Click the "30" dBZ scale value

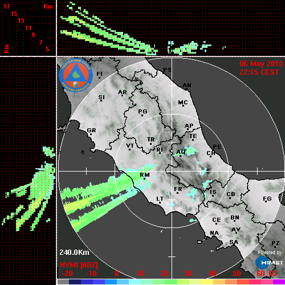pos(188,274)
